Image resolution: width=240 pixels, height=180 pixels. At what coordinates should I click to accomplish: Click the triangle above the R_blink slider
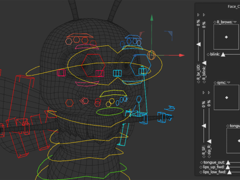[204, 15]
